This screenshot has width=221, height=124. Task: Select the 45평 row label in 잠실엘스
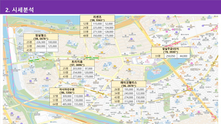(29, 50)
